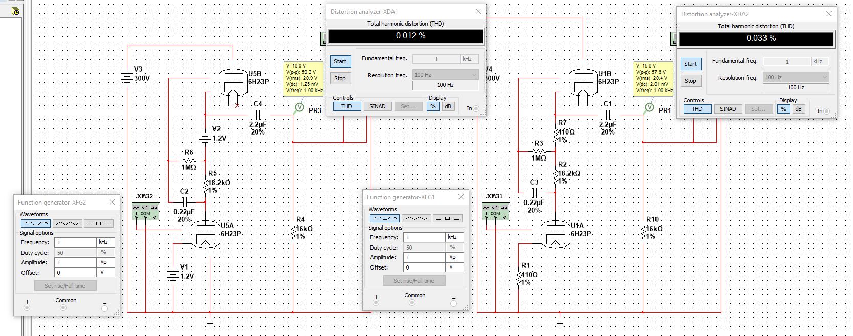This screenshot has width=853, height=336.
Task: Click the top-left toolbar icon
Action: point(15,11)
